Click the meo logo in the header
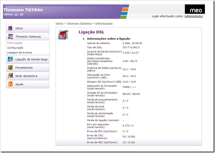Image resolution: width=215 pixels, height=153 pixels. [195, 9]
